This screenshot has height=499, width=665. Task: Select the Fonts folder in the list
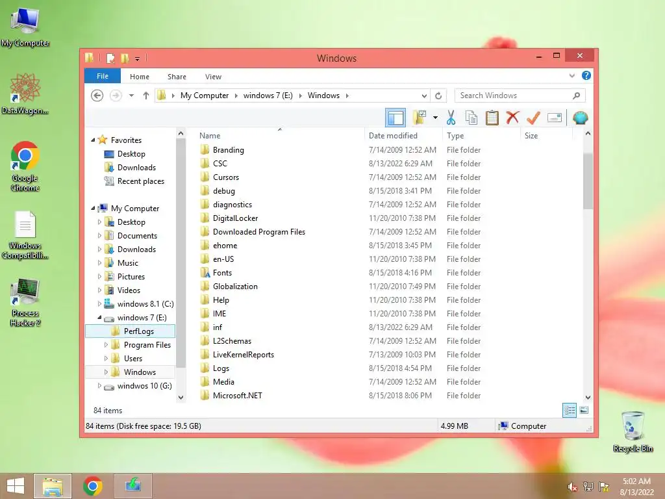coord(222,273)
